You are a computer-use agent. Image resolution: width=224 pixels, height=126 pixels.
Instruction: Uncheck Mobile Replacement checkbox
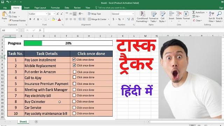coord(74,65)
